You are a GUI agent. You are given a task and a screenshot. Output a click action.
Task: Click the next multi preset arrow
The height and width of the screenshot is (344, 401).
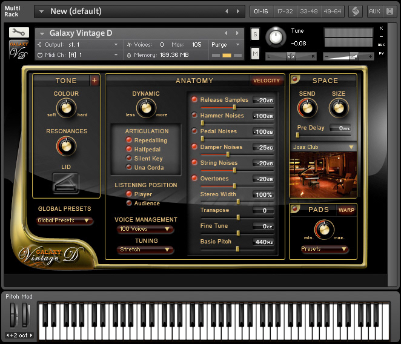238,12
